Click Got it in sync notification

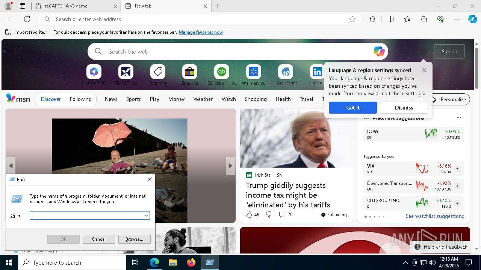353,108
